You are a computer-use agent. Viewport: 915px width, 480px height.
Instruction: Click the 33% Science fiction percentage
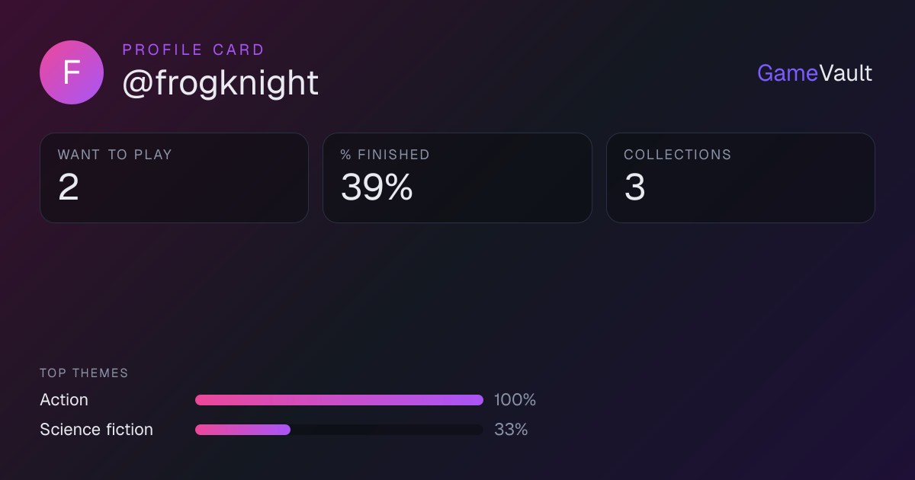511,430
